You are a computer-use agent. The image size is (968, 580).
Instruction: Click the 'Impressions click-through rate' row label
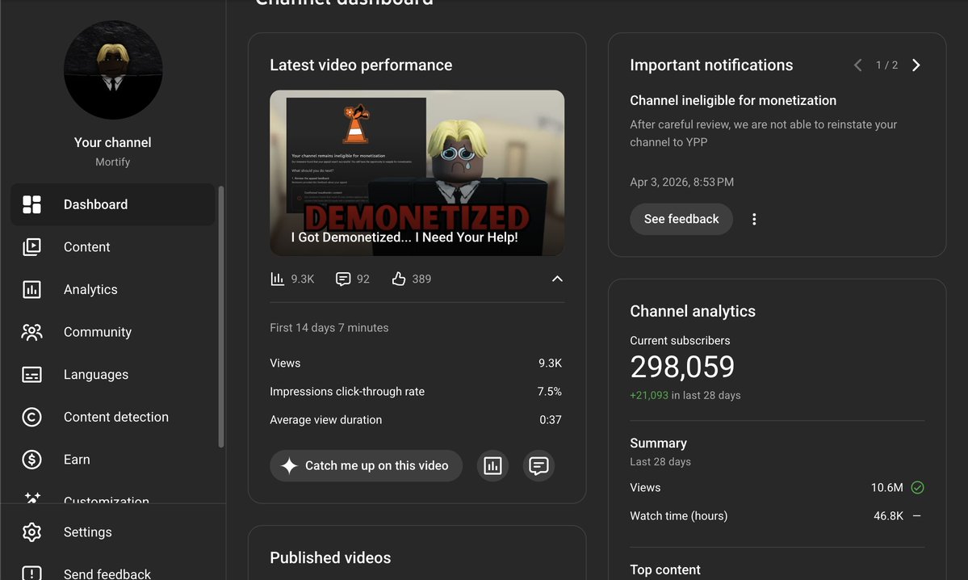(347, 392)
